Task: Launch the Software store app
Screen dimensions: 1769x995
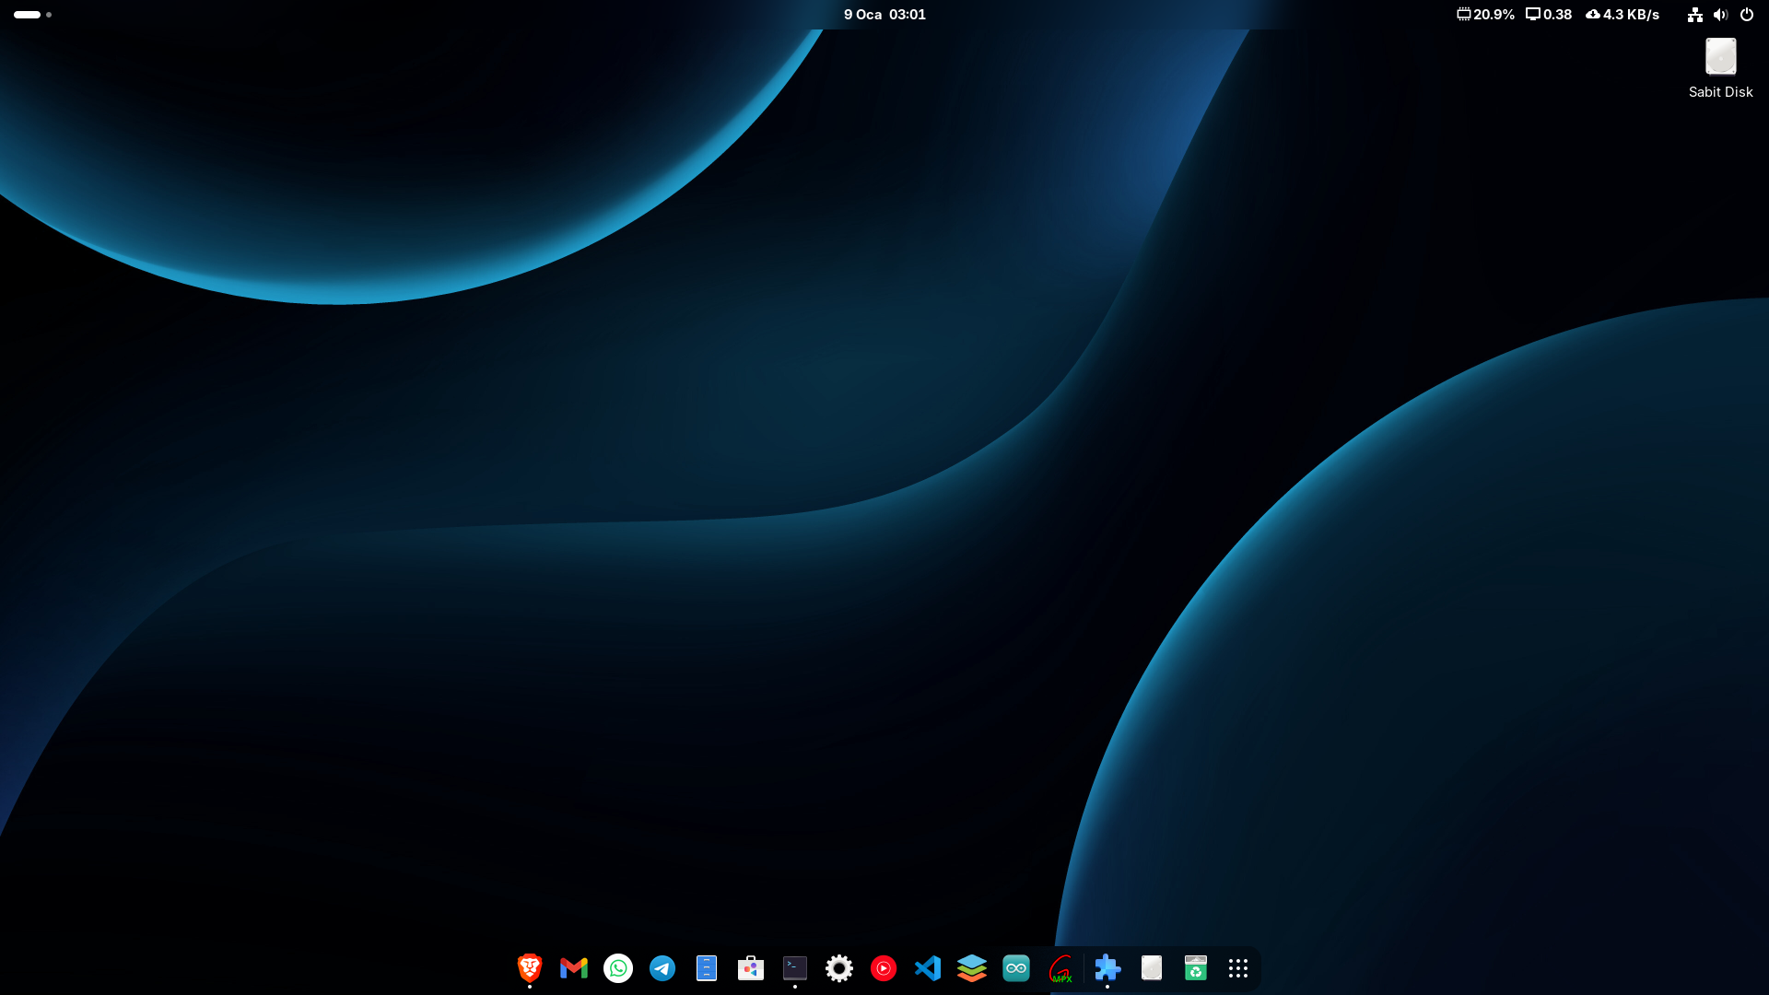Action: coord(751,968)
